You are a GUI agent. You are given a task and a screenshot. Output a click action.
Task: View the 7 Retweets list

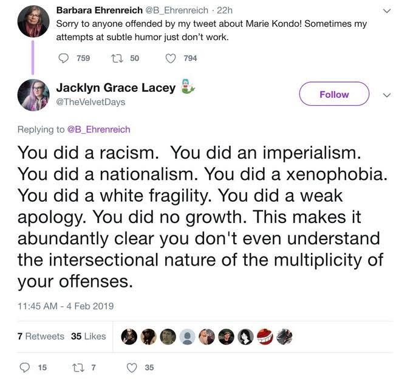pyautogui.click(x=41, y=336)
